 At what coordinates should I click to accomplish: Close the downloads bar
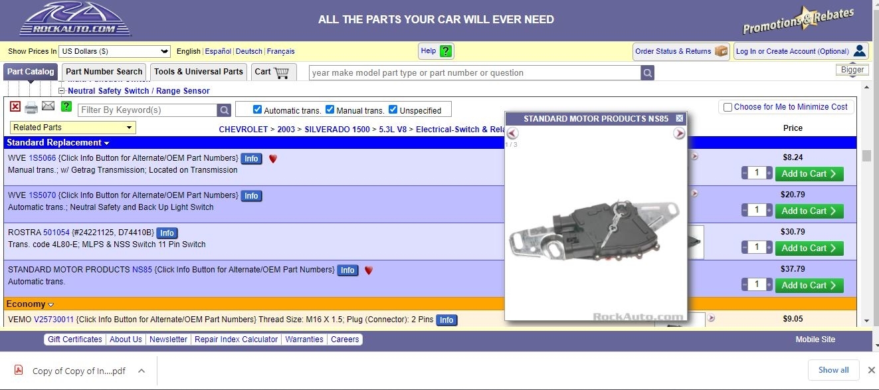click(x=872, y=370)
